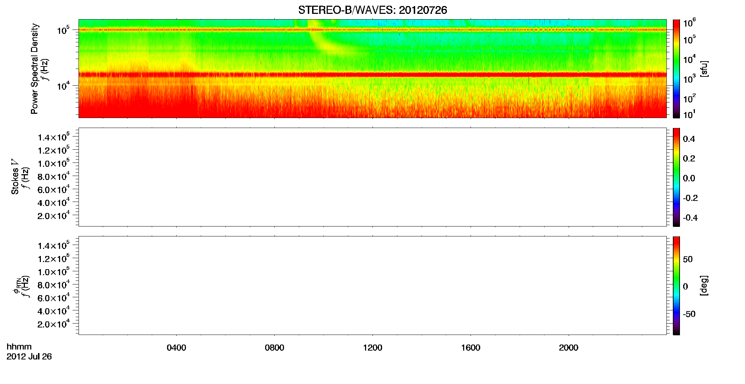Click the 0400 time tick label

pyautogui.click(x=176, y=348)
